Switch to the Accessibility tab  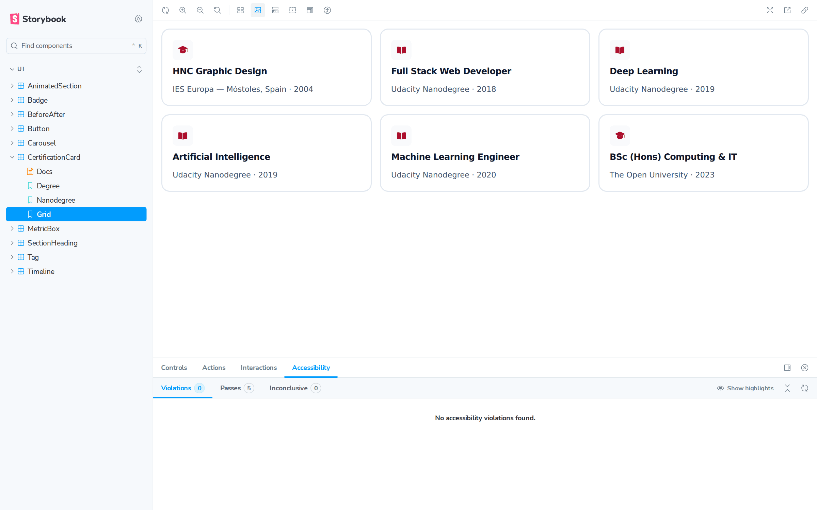[311, 368]
